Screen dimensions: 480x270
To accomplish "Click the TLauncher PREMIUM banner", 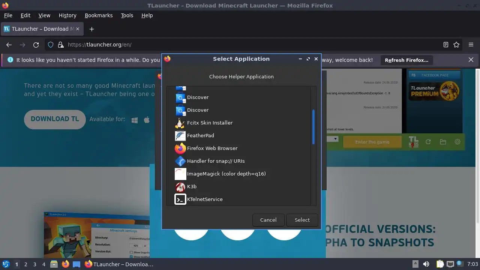I will point(434,91).
